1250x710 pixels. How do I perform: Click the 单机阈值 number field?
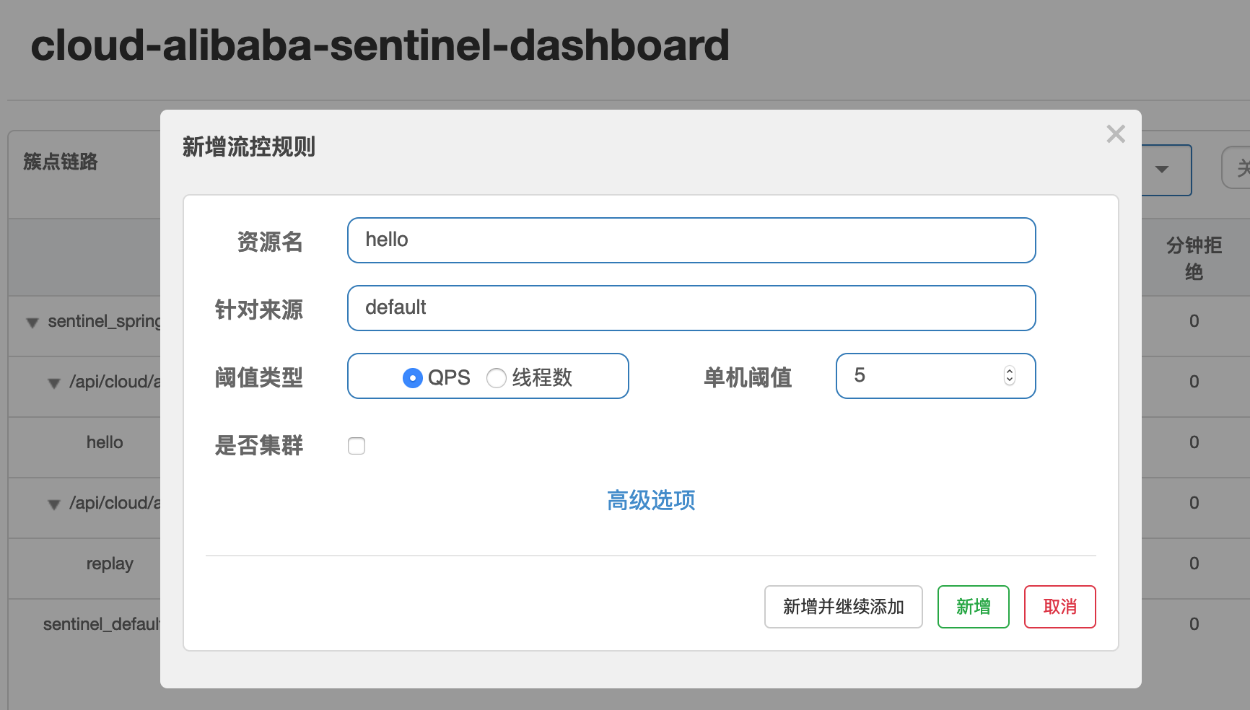coord(924,376)
